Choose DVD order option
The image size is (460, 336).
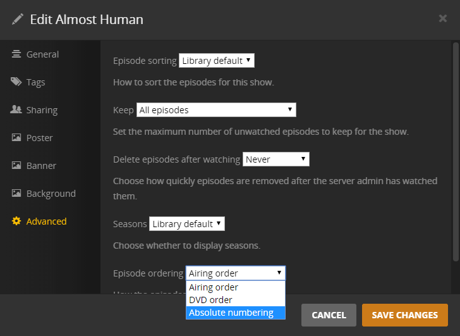pyautogui.click(x=210, y=300)
